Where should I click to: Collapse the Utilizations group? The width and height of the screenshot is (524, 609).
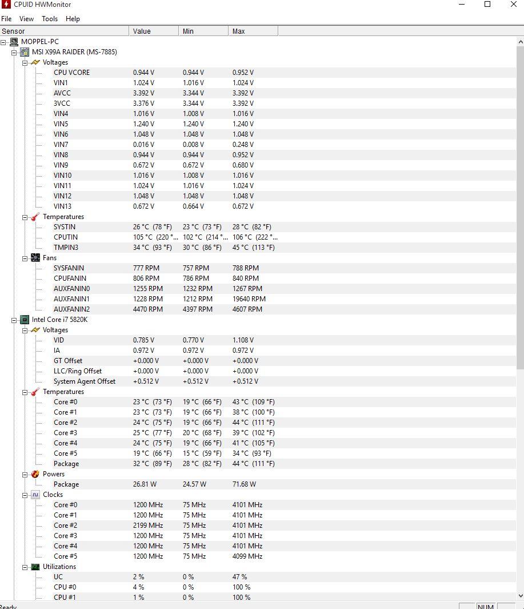[x=25, y=567]
